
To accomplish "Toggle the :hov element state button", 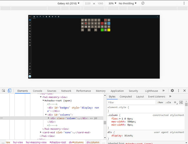I will coord(160,103).
